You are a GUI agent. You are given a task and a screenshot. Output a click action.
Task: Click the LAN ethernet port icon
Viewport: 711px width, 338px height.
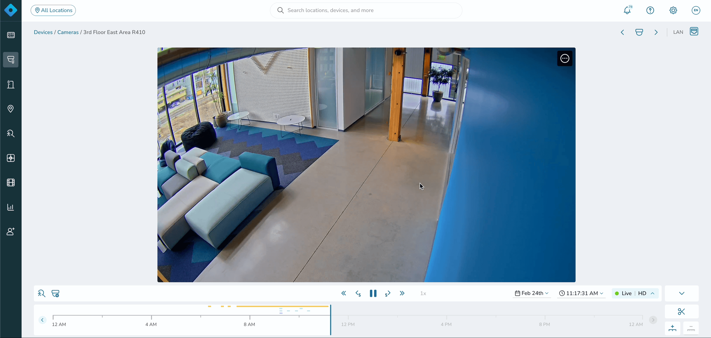694,31
